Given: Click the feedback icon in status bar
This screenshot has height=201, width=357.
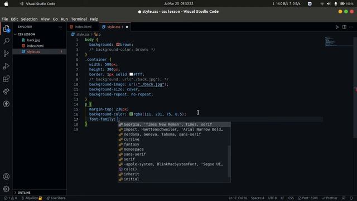Looking at the screenshot, I should (344, 198).
